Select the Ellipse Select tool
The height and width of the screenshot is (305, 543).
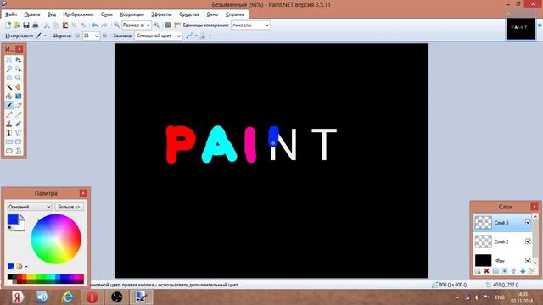click(9, 78)
